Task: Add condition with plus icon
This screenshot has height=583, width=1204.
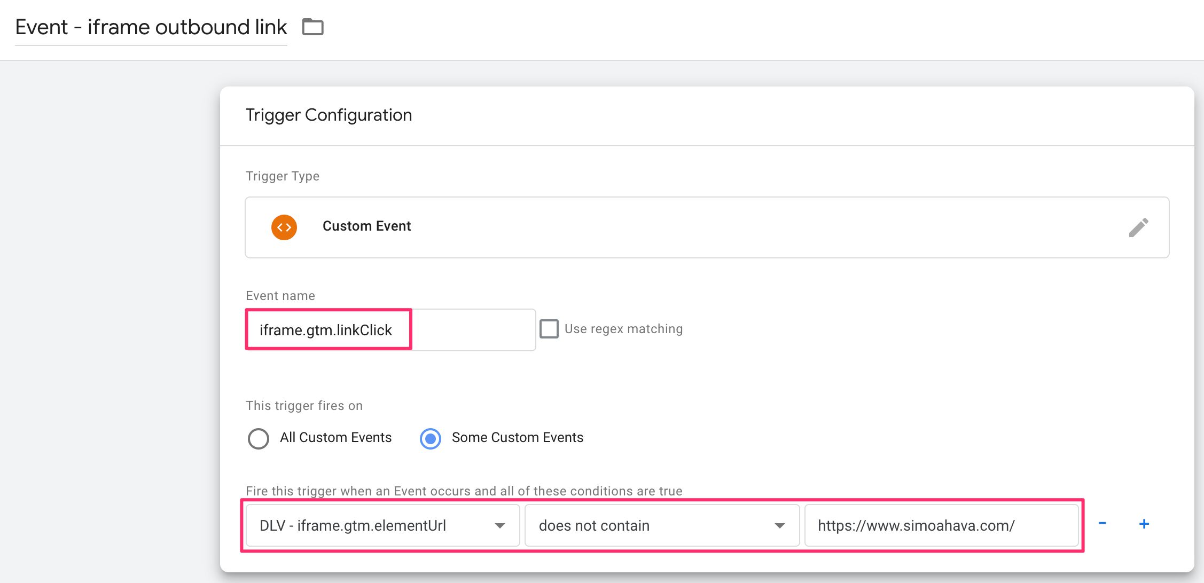Action: (1144, 524)
